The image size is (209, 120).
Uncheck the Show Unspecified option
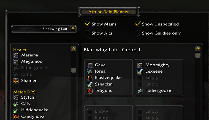tap(138, 24)
